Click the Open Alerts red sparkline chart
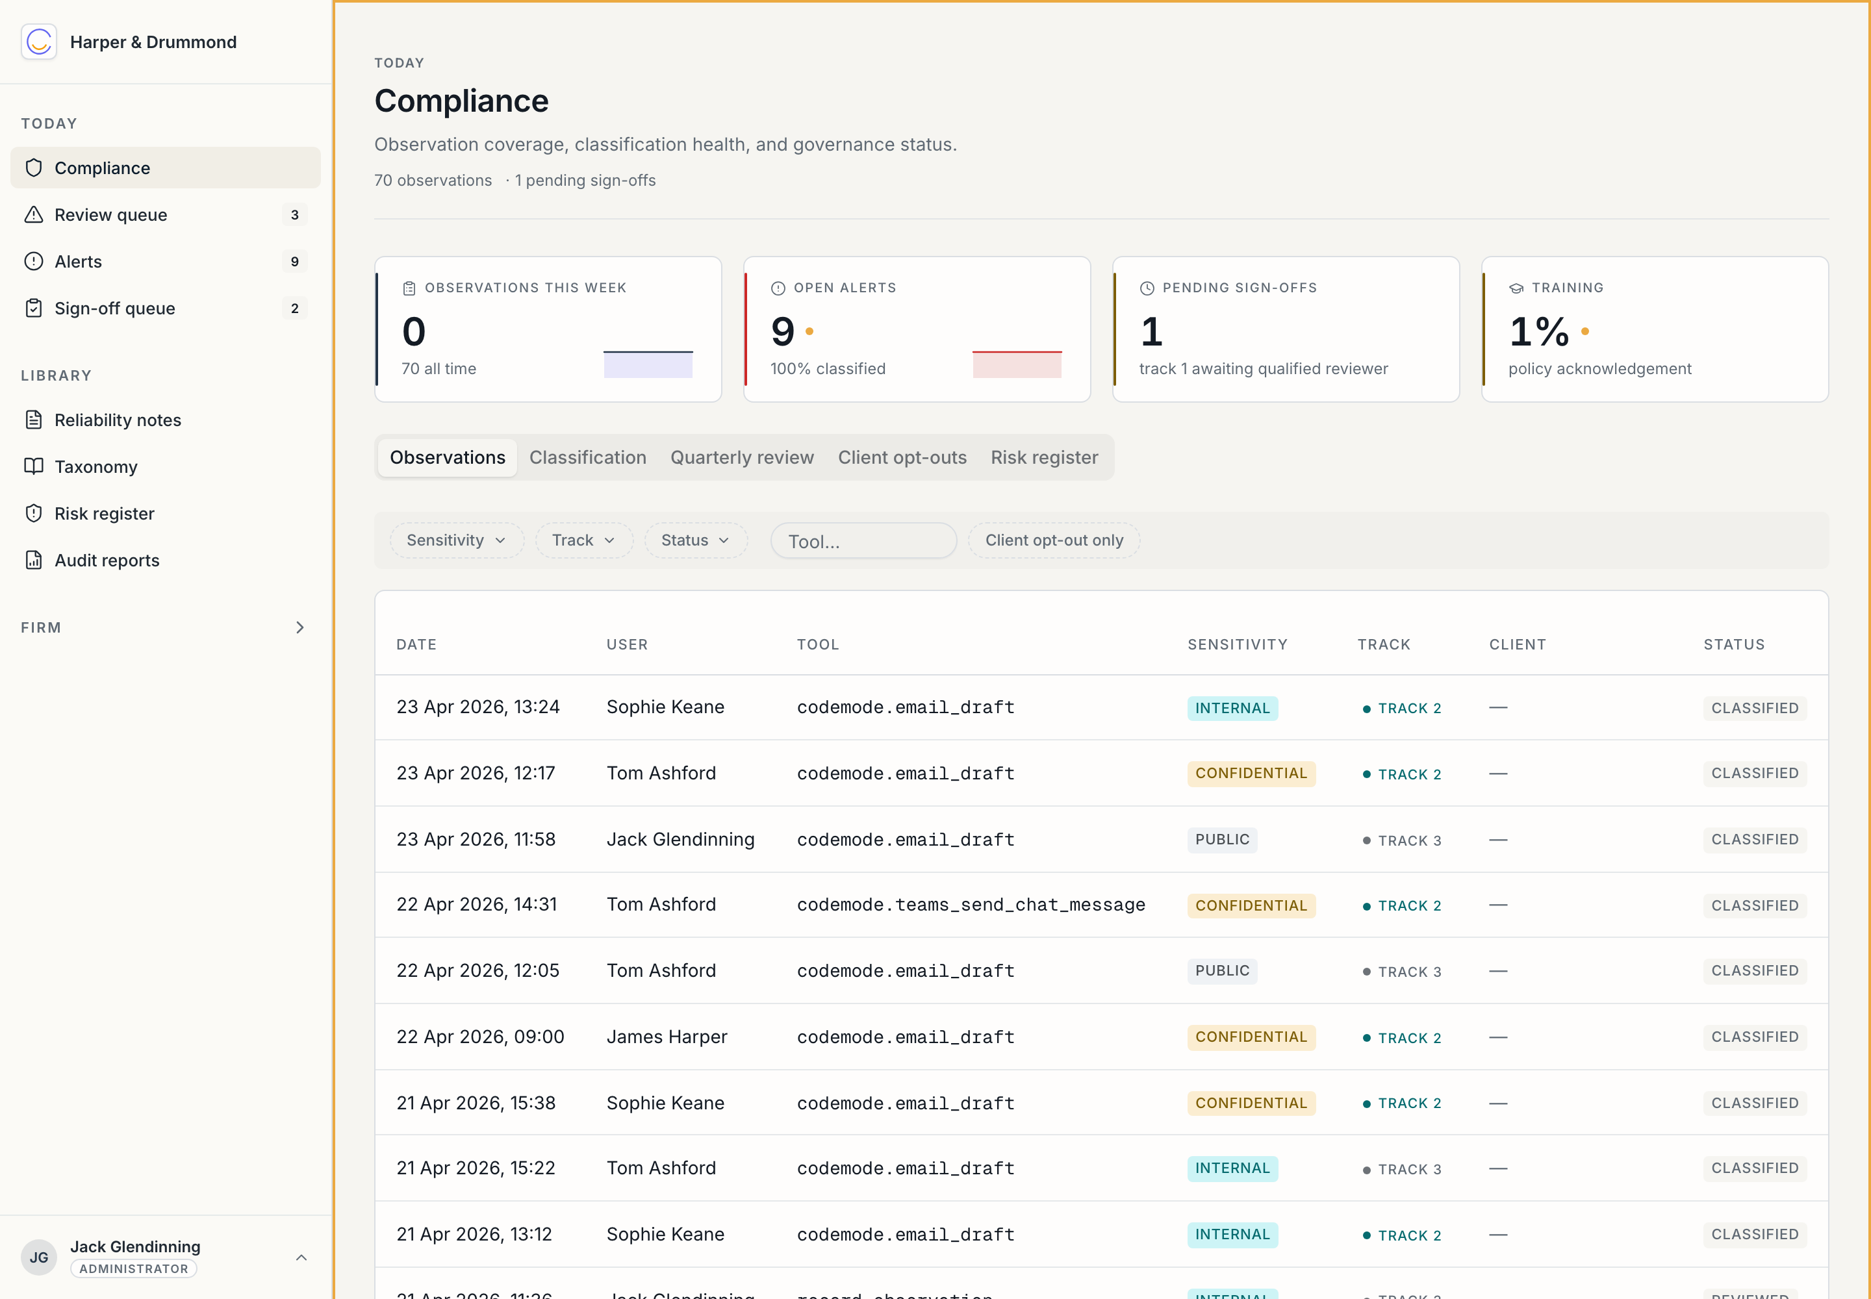The image size is (1871, 1299). click(1017, 364)
